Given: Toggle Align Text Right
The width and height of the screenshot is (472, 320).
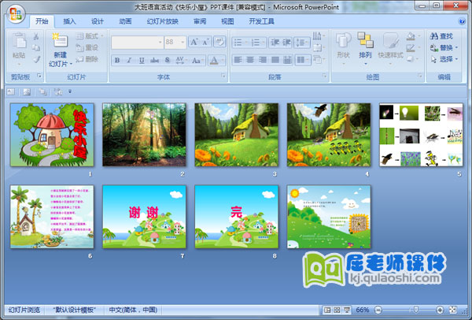Looking at the screenshot, I should pyautogui.click(x=263, y=60).
